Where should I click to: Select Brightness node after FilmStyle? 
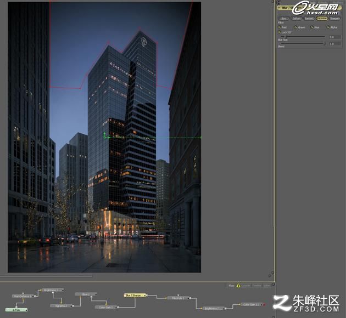213,308
